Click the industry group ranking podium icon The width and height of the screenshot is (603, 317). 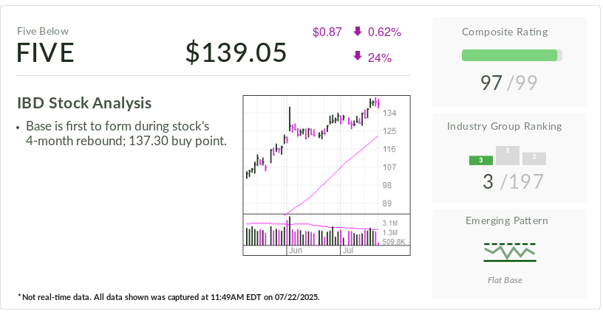508,155
